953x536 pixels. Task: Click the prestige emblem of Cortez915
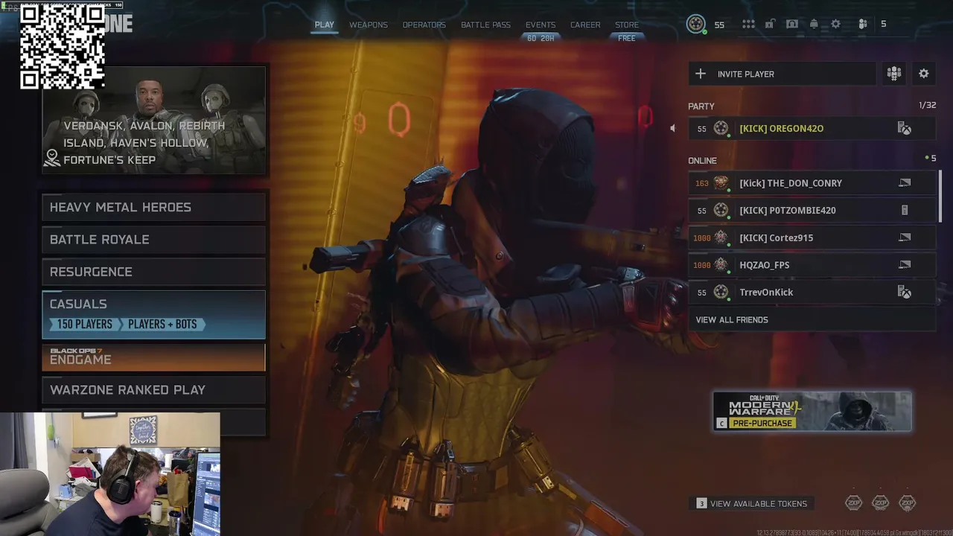(x=721, y=237)
